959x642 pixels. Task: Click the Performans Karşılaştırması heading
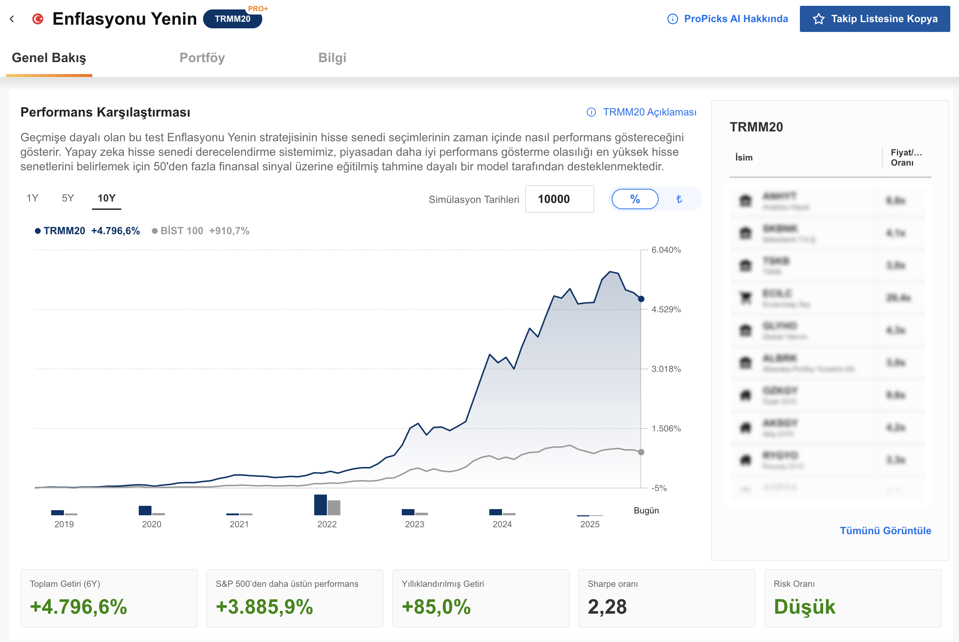coord(105,112)
